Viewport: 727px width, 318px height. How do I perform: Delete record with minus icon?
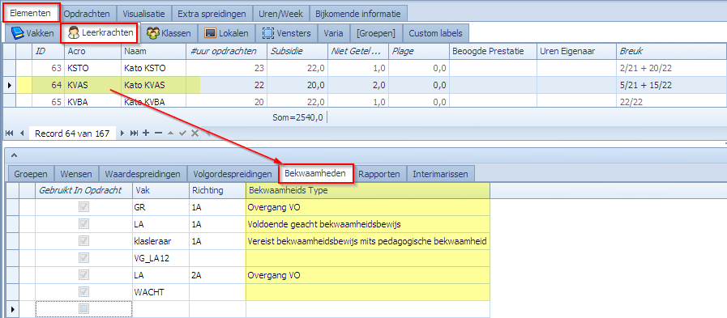click(x=159, y=134)
